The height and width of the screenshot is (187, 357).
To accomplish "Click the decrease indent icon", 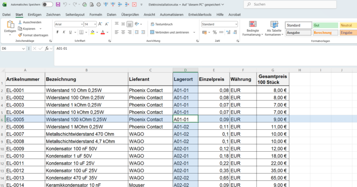I will point(137,32).
